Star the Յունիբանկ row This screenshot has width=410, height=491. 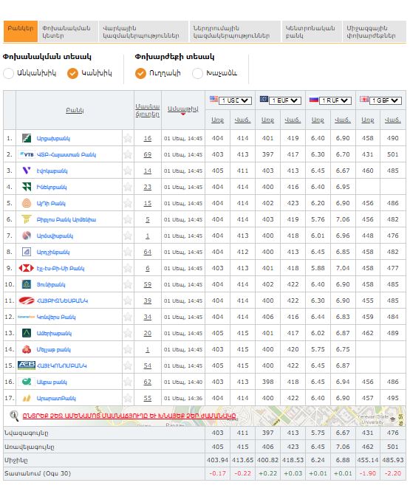[x=128, y=284]
